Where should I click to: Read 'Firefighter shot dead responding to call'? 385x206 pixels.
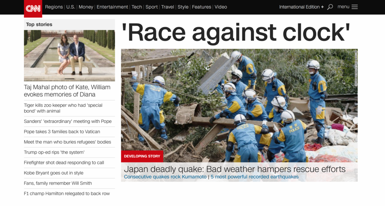click(x=64, y=162)
